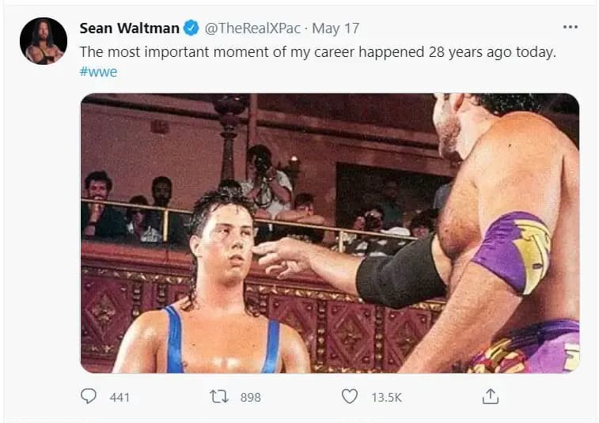The height and width of the screenshot is (423, 599).
Task: Open the attached wrestling photo
Action: click(329, 232)
